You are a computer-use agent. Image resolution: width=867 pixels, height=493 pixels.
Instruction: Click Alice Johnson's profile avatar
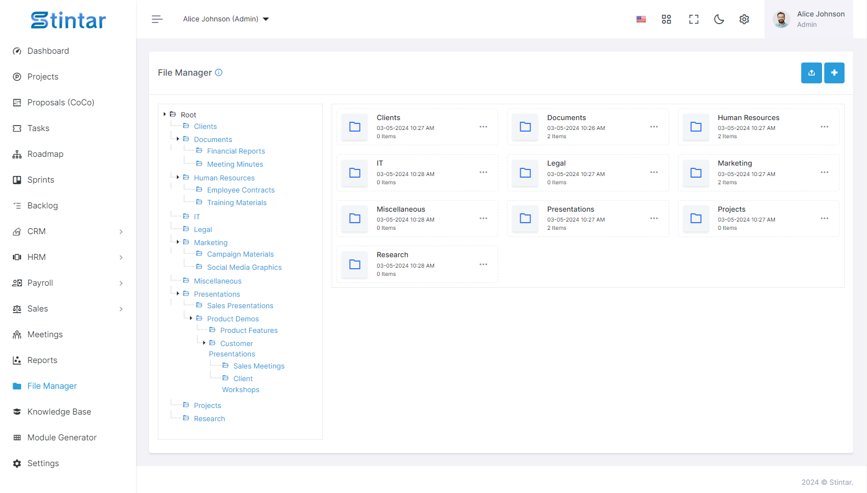pyautogui.click(x=781, y=19)
